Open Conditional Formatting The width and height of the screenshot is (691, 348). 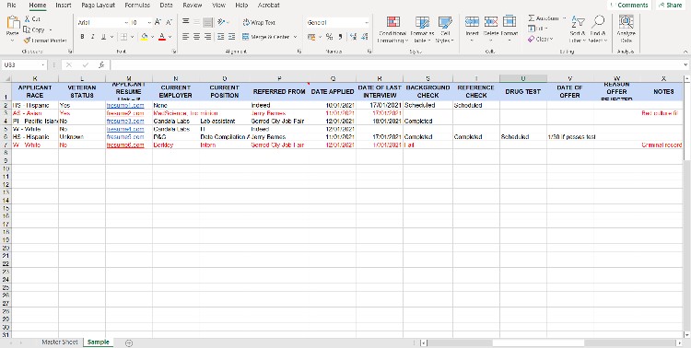pos(392,29)
